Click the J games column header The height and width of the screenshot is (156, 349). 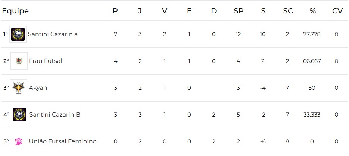[x=140, y=11]
